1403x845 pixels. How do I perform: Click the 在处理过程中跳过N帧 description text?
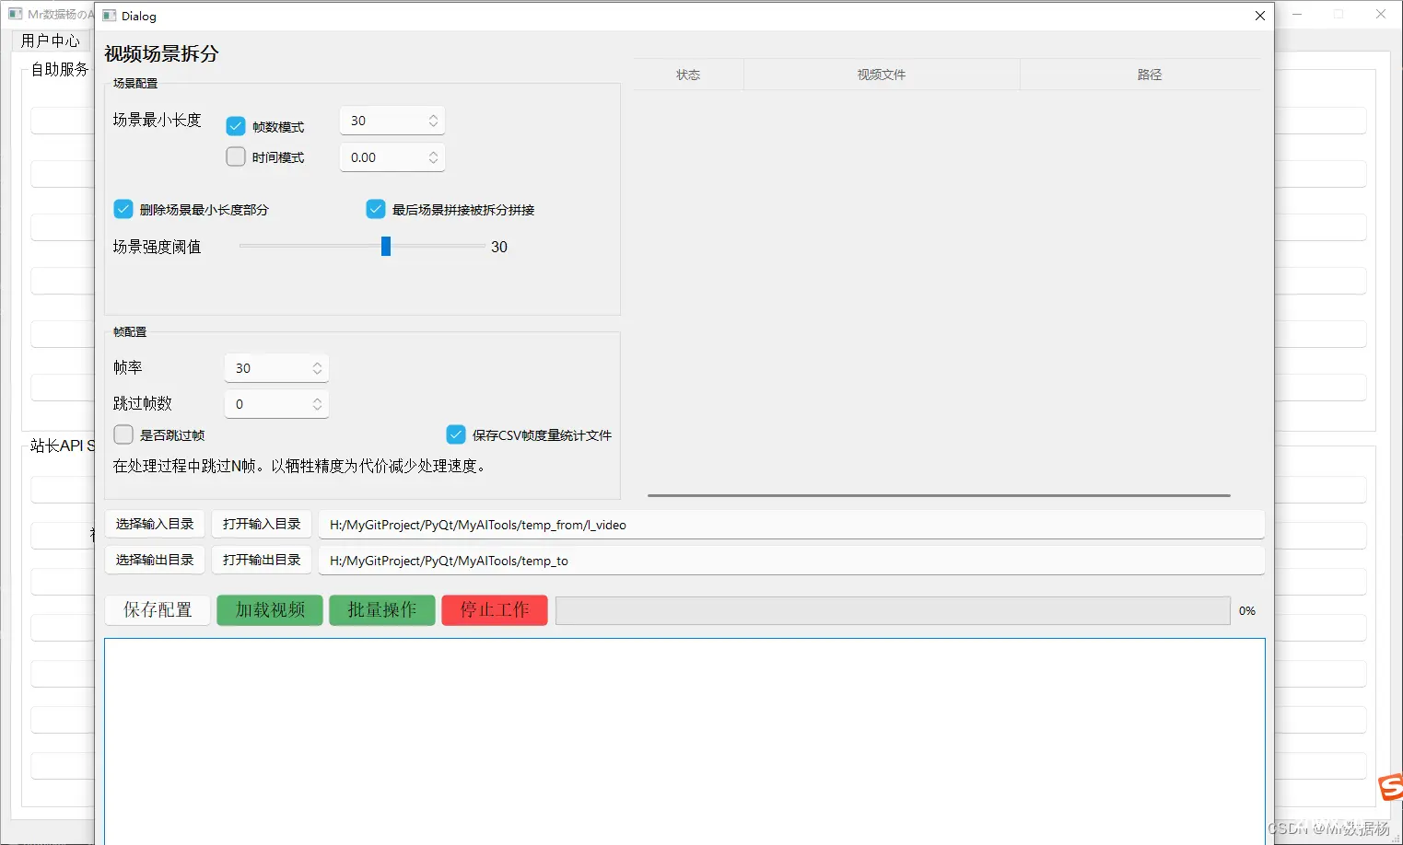(x=299, y=466)
